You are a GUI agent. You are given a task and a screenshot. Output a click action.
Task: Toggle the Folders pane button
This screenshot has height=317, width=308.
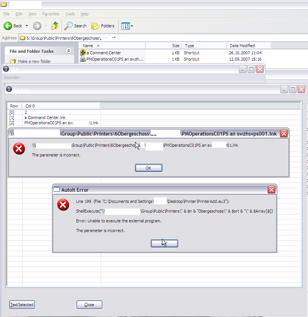[103, 26]
